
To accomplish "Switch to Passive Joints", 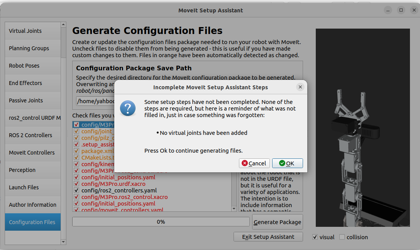I will coord(33,100).
